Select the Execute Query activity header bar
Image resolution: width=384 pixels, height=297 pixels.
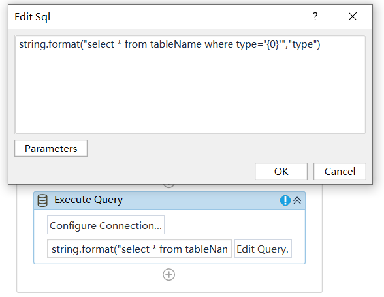point(169,200)
